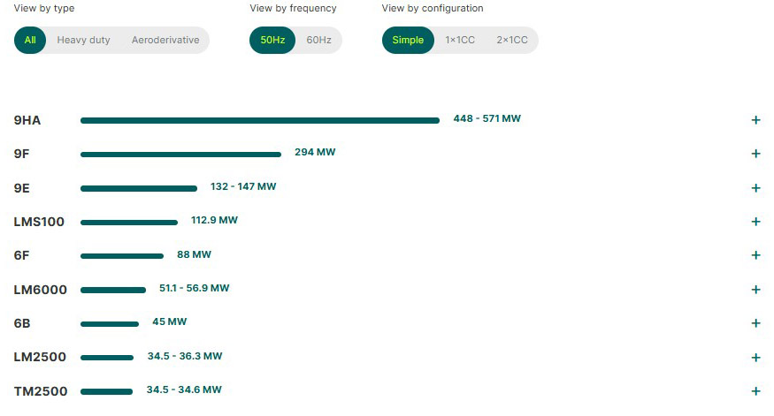Filter by Heavy duty type

(84, 40)
